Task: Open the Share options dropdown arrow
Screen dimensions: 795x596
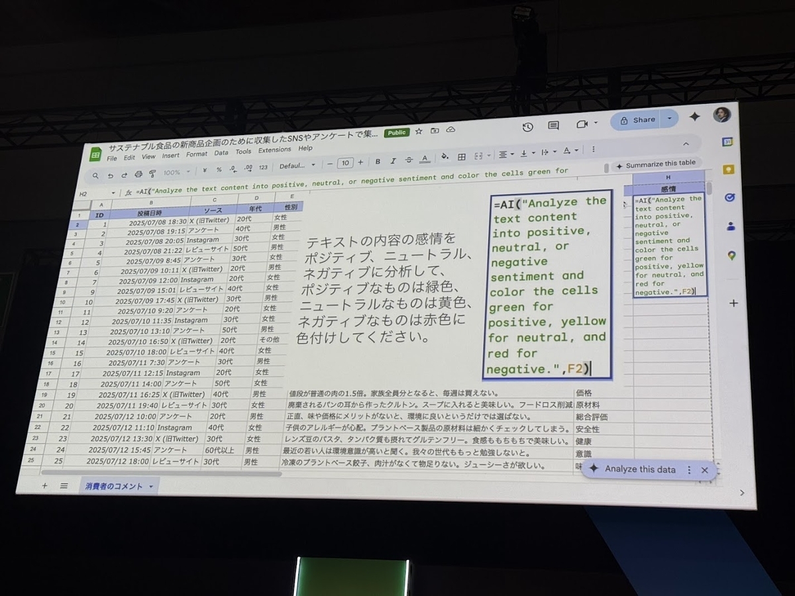Action: 669,119
